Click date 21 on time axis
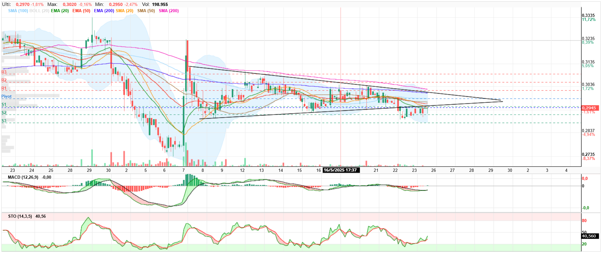 tap(376, 171)
